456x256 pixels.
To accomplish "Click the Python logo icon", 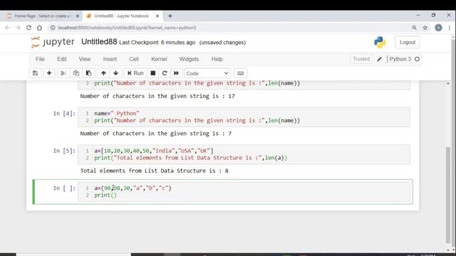I will 380,43.
